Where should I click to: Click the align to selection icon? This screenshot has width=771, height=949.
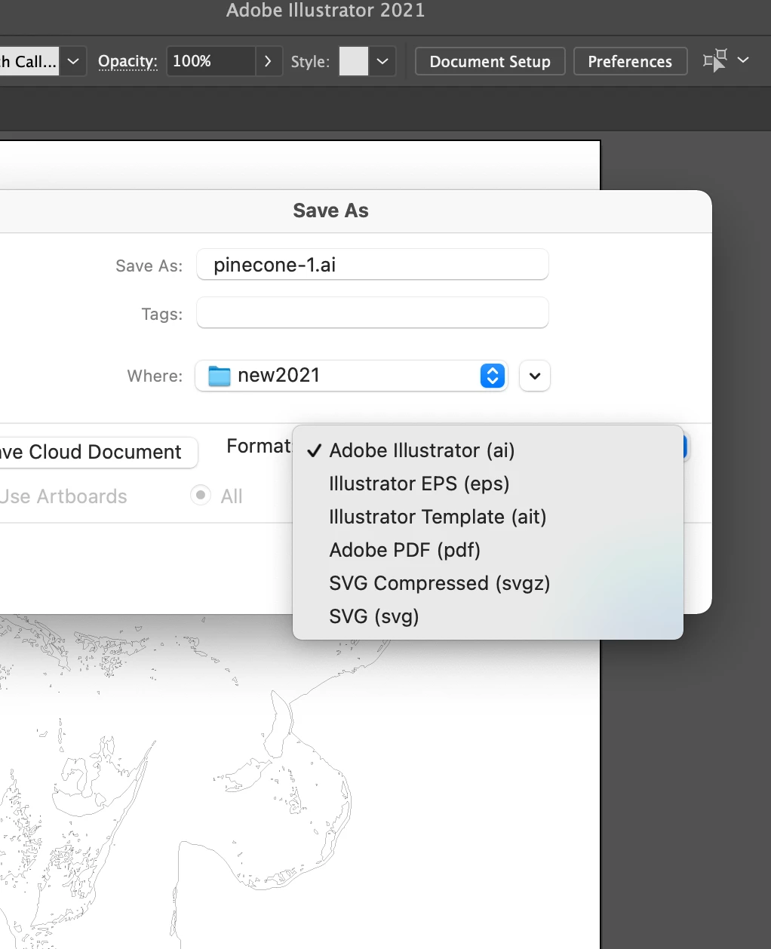715,60
